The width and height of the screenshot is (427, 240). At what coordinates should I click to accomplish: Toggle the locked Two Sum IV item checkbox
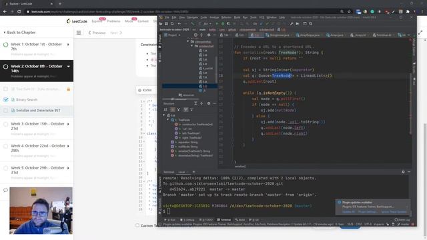point(6,89)
